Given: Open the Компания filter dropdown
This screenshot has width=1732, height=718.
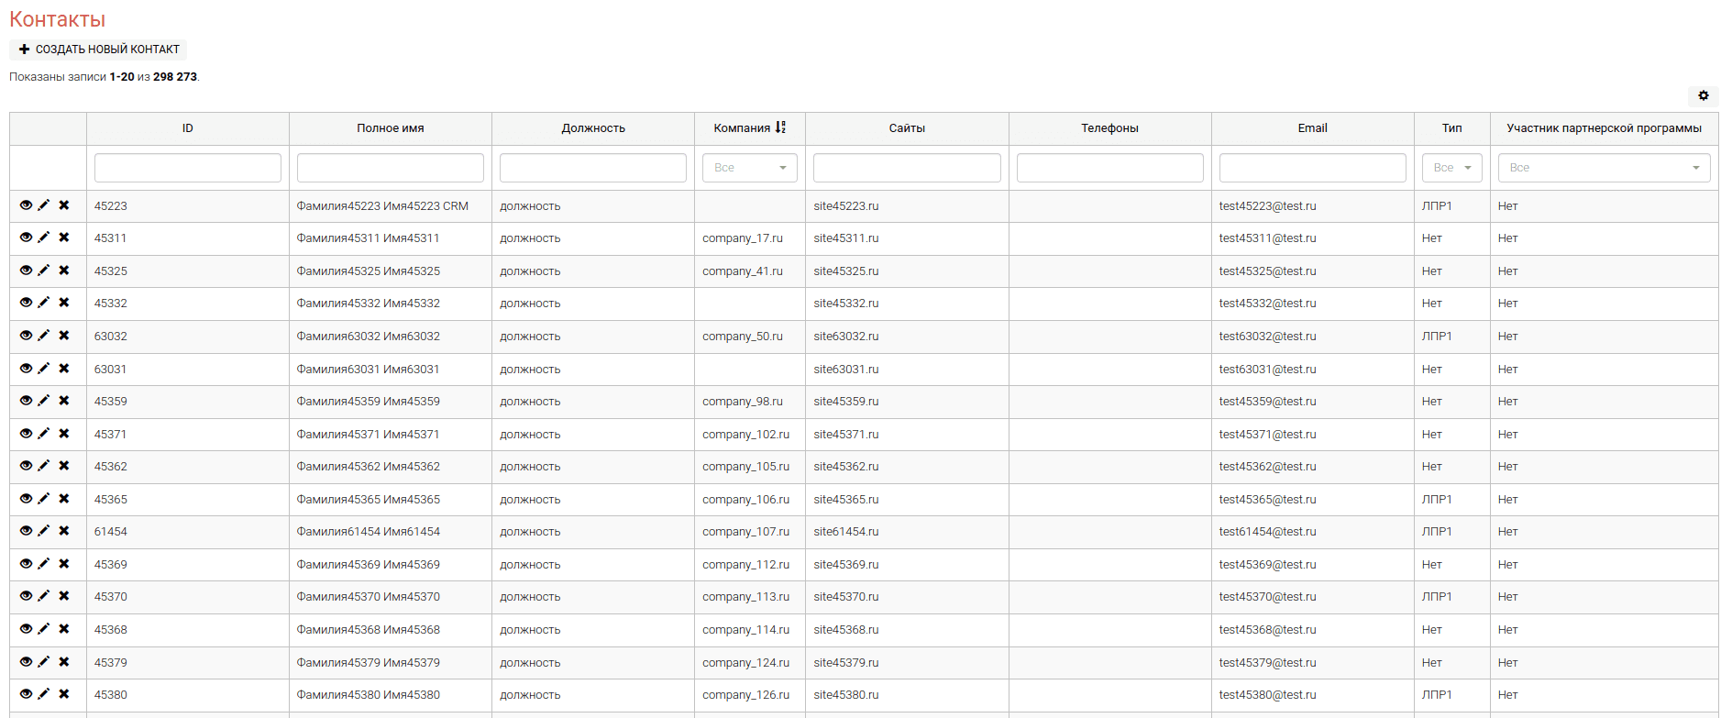Looking at the screenshot, I should coord(749,168).
